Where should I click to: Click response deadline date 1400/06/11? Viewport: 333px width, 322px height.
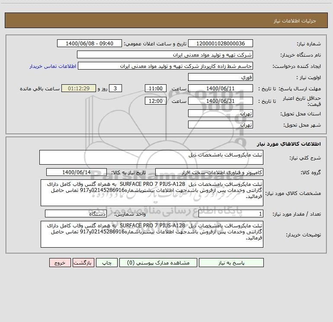click(221, 88)
